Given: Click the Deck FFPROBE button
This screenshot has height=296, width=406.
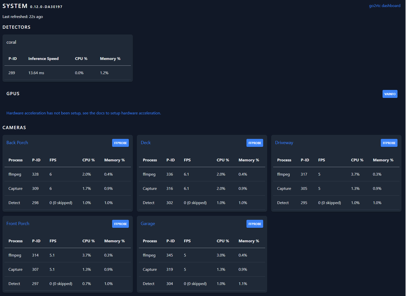Looking at the screenshot, I should coord(255,143).
